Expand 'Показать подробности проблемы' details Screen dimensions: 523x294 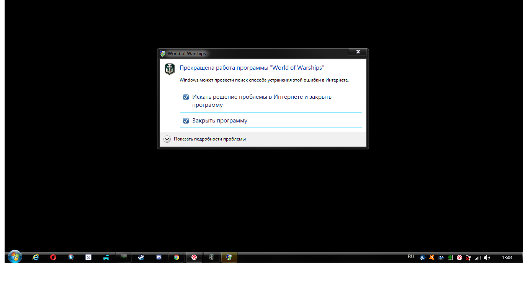(205, 139)
